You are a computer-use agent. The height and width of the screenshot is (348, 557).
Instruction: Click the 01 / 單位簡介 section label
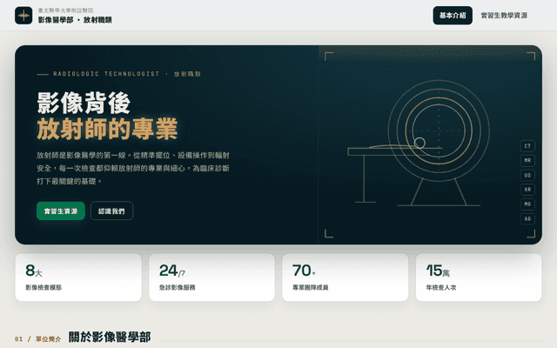coord(37,339)
